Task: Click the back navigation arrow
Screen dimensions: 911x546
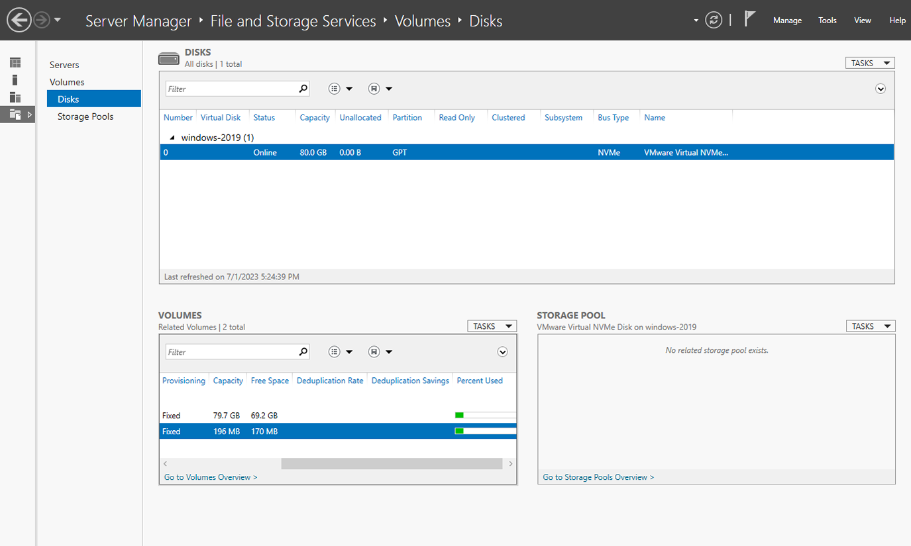Action: point(19,21)
